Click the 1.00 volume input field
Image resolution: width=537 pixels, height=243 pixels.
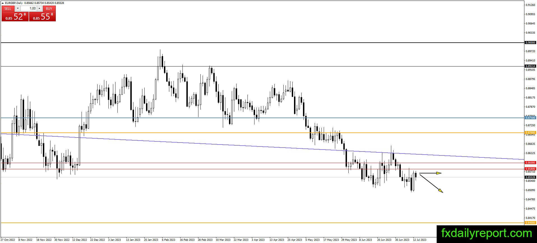[29, 8]
